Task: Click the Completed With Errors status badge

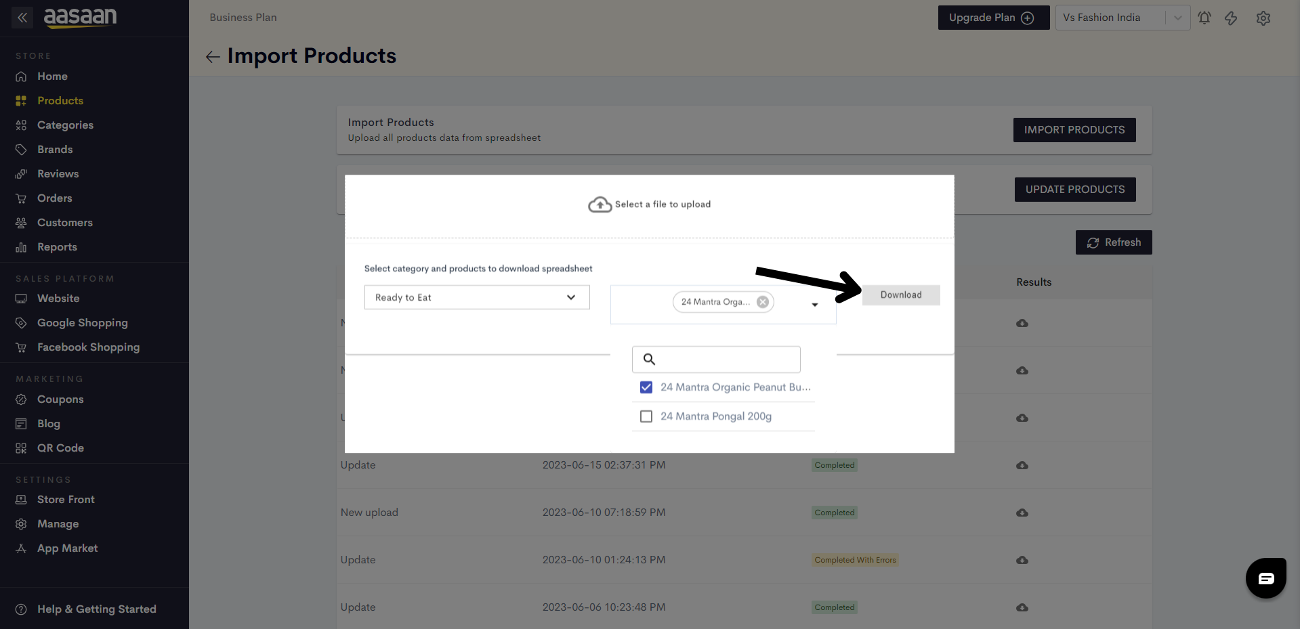Action: 856,560
